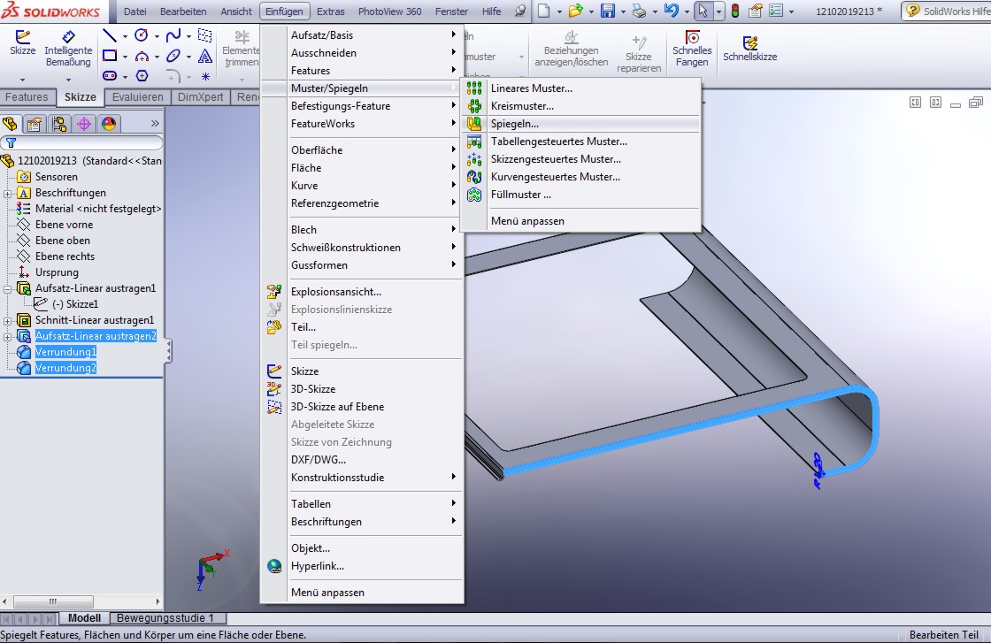
Task: Rebuild the model with traffic light icon
Action: (x=735, y=11)
